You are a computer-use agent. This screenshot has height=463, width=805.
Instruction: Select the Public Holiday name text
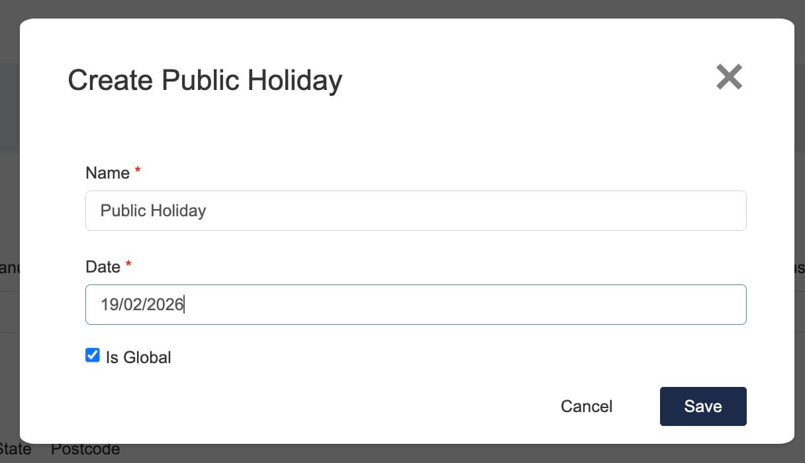[153, 210]
